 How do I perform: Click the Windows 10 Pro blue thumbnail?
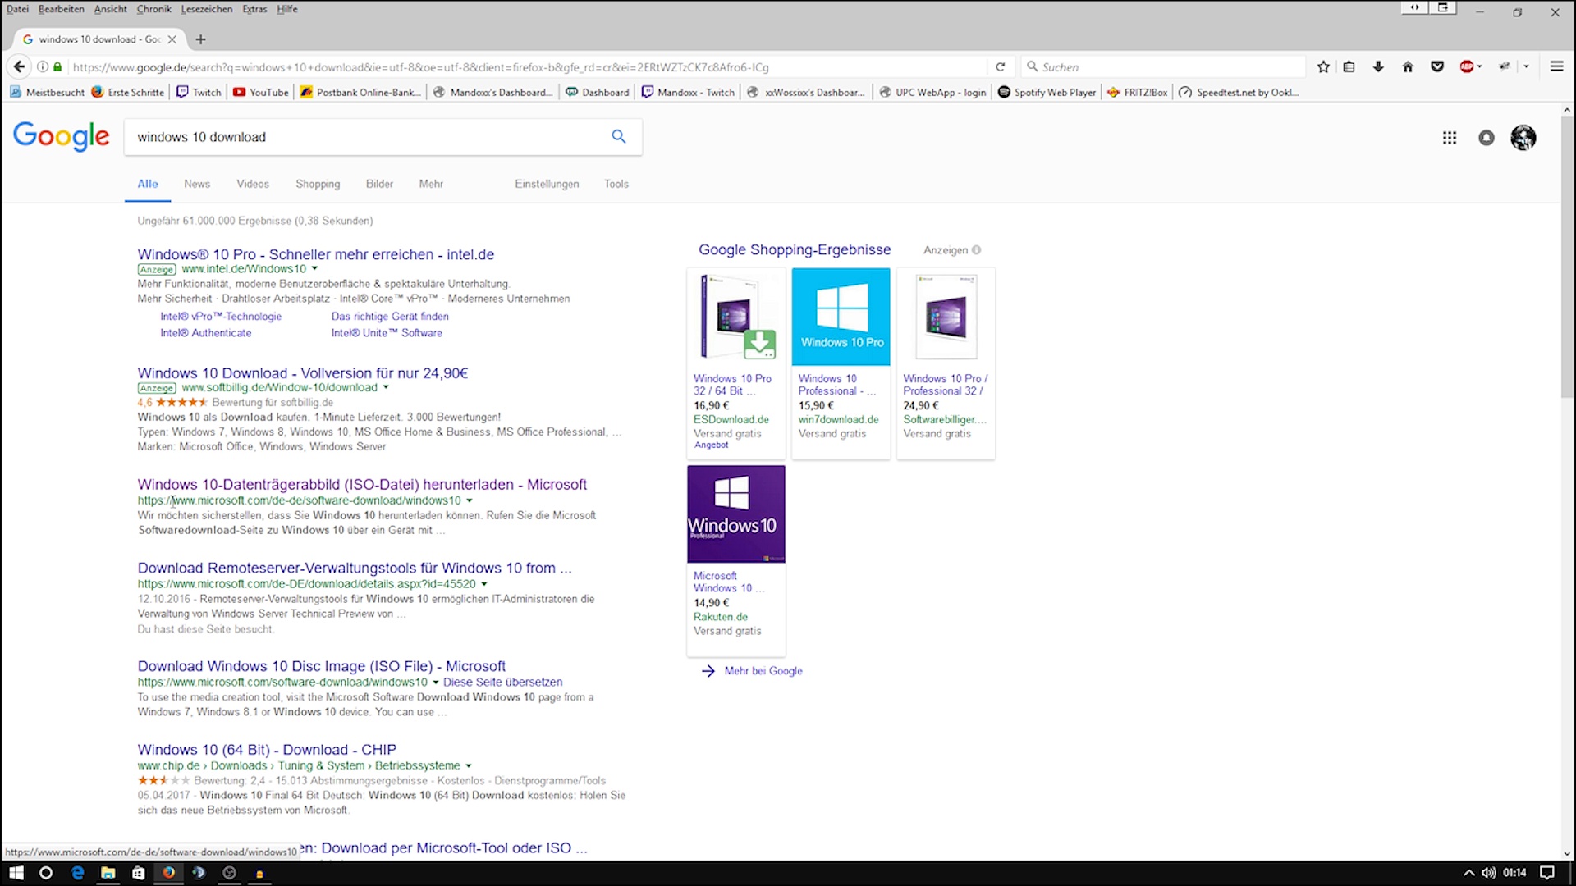841,317
